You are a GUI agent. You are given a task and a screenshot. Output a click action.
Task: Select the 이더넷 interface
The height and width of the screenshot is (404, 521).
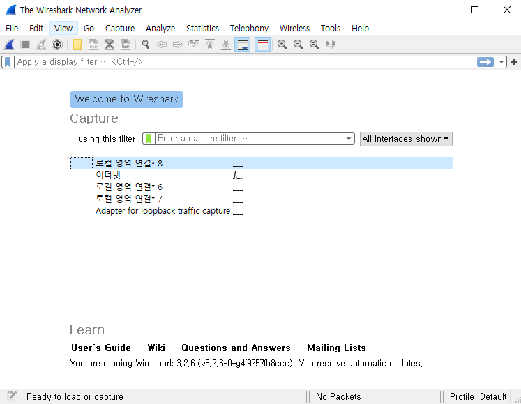click(x=262, y=175)
